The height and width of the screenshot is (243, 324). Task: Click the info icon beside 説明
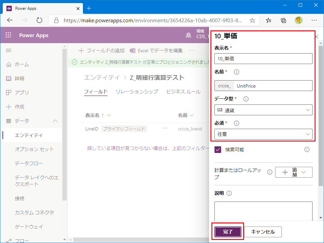click(229, 193)
